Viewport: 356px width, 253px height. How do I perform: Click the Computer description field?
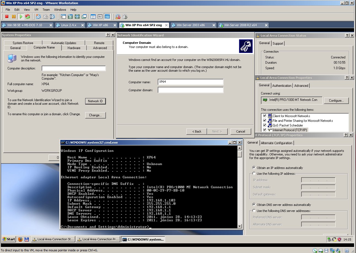coord(74,68)
